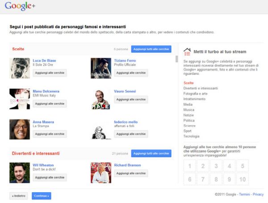Go back with the Indietro button
Image resolution: width=268 pixels, height=203 pixels.
point(19,196)
